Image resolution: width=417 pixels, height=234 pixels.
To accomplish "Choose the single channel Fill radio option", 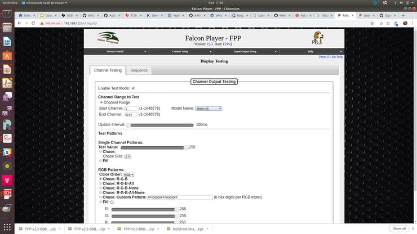I will pos(101,160).
